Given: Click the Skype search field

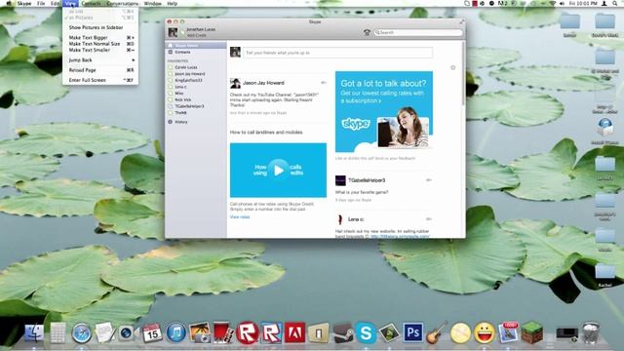Looking at the screenshot, I should [418, 32].
